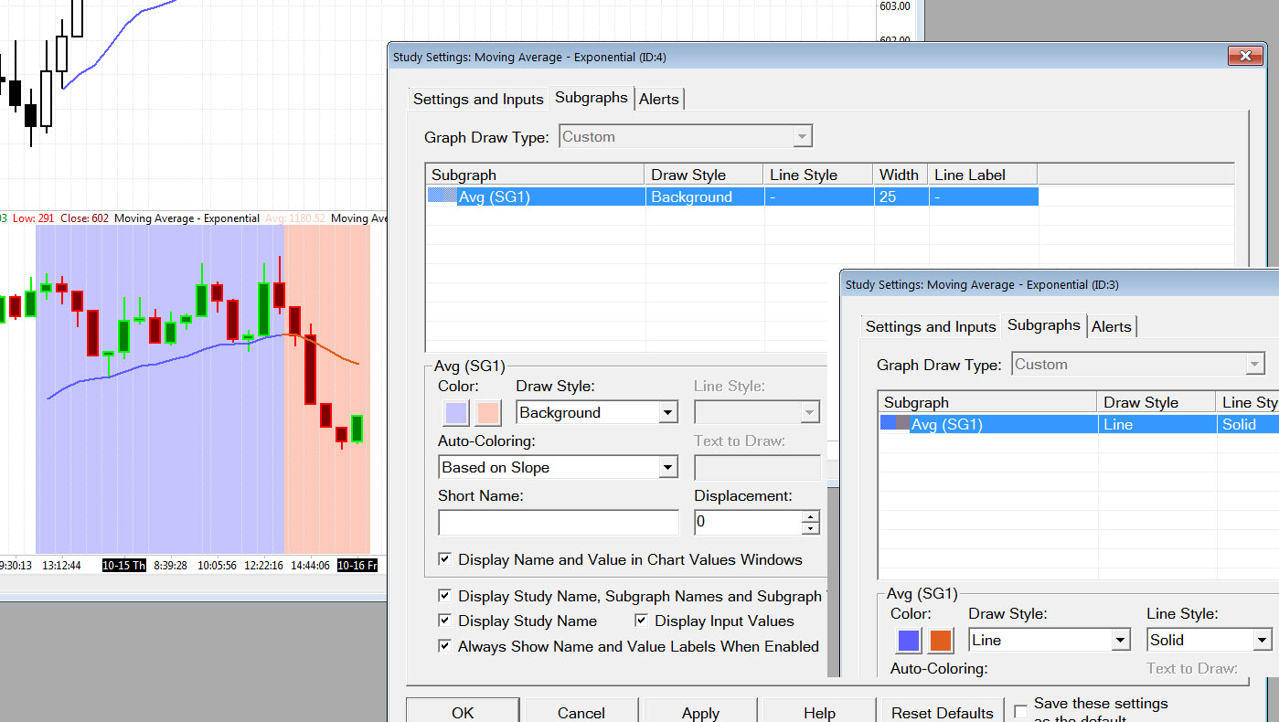Click the 10-15 Th date marker on chart axis
This screenshot has height=722, width=1279.
(x=124, y=566)
